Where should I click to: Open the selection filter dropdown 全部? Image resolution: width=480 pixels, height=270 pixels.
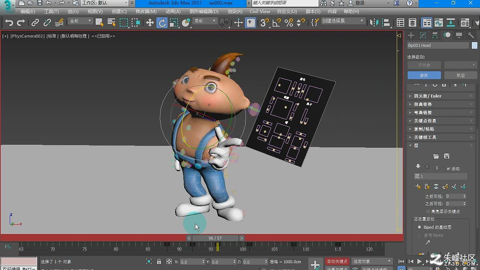click(80, 21)
